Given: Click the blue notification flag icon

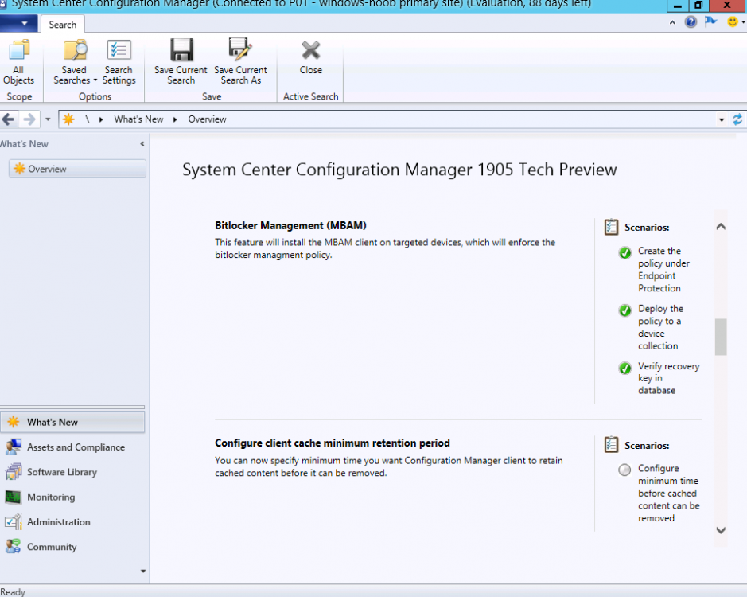Looking at the screenshot, I should (x=710, y=22).
